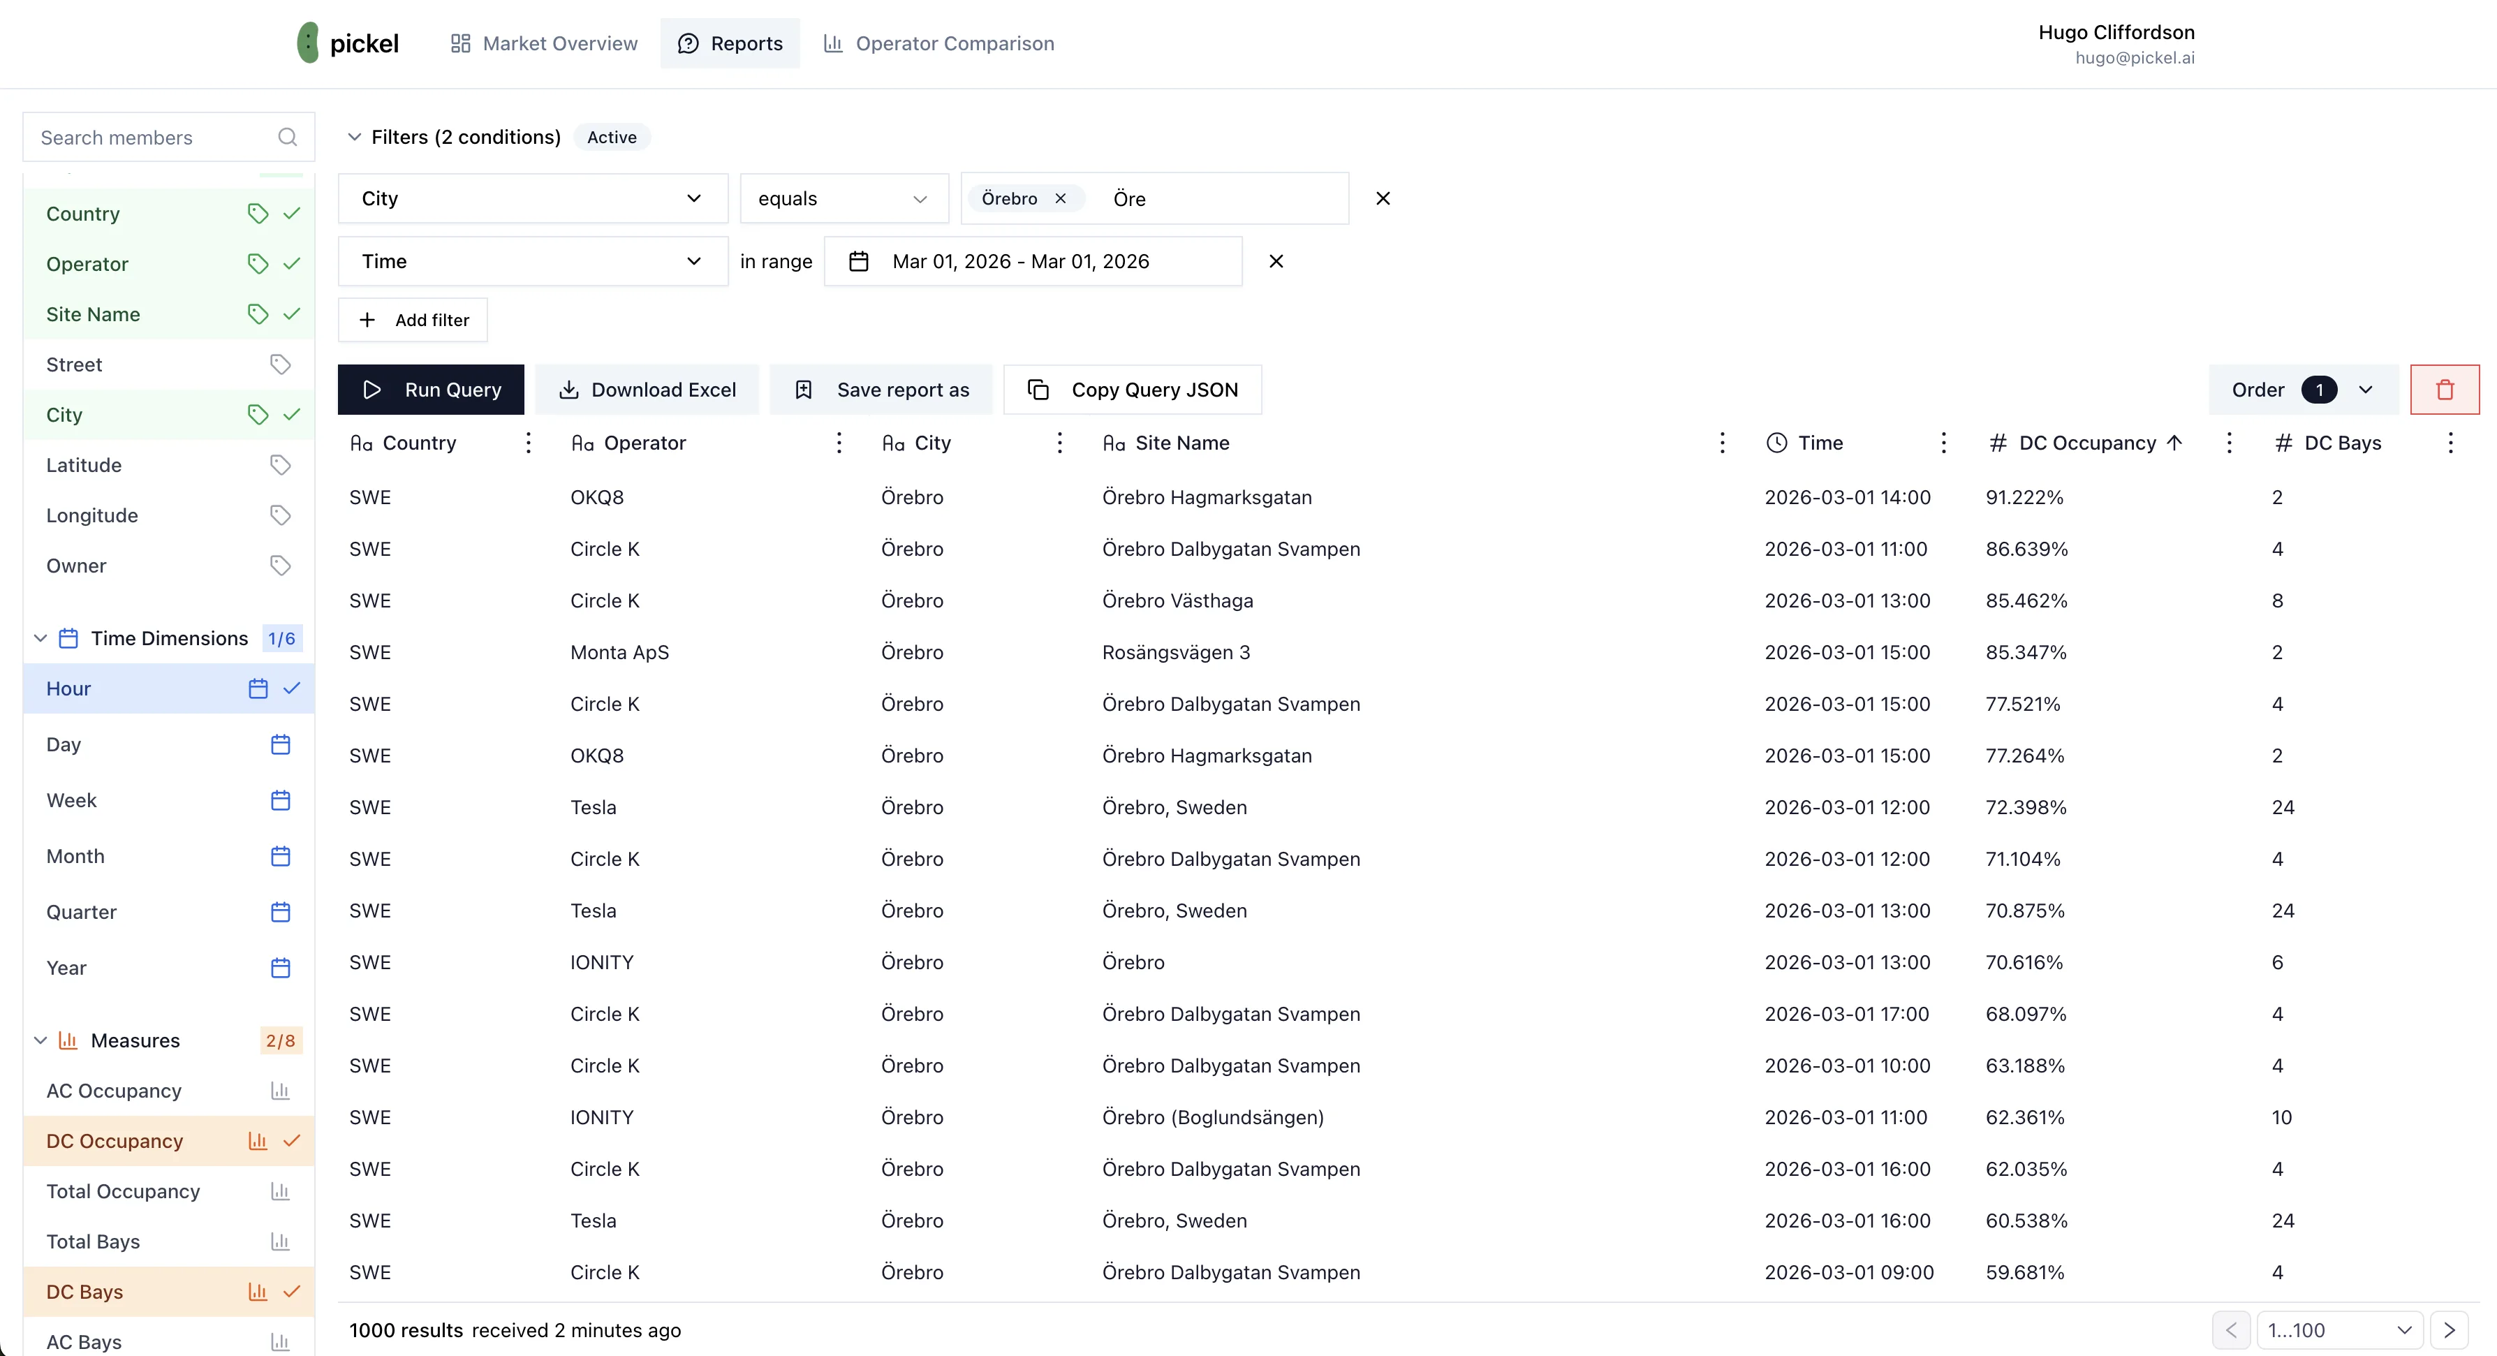Toggle the Operator dimension
Viewport: 2497px width, 1356px height.
169,264
